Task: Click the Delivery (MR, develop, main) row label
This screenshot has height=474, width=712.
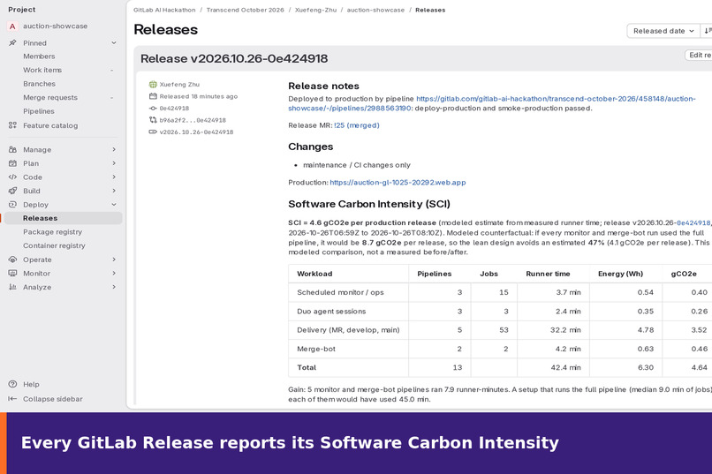Action: pyautogui.click(x=348, y=330)
